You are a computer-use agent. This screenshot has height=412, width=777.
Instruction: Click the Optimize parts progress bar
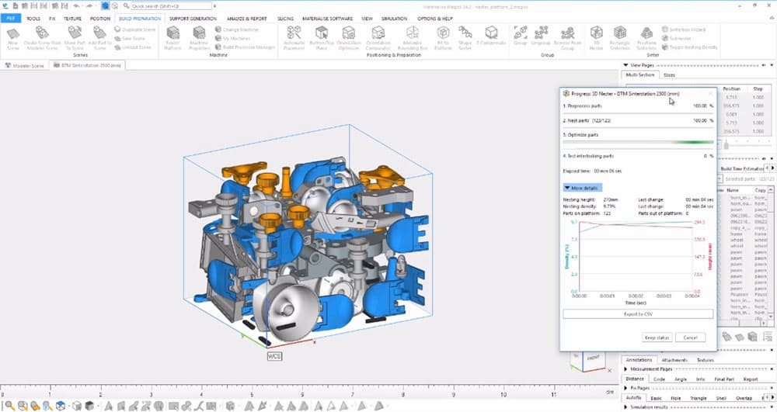637,142
